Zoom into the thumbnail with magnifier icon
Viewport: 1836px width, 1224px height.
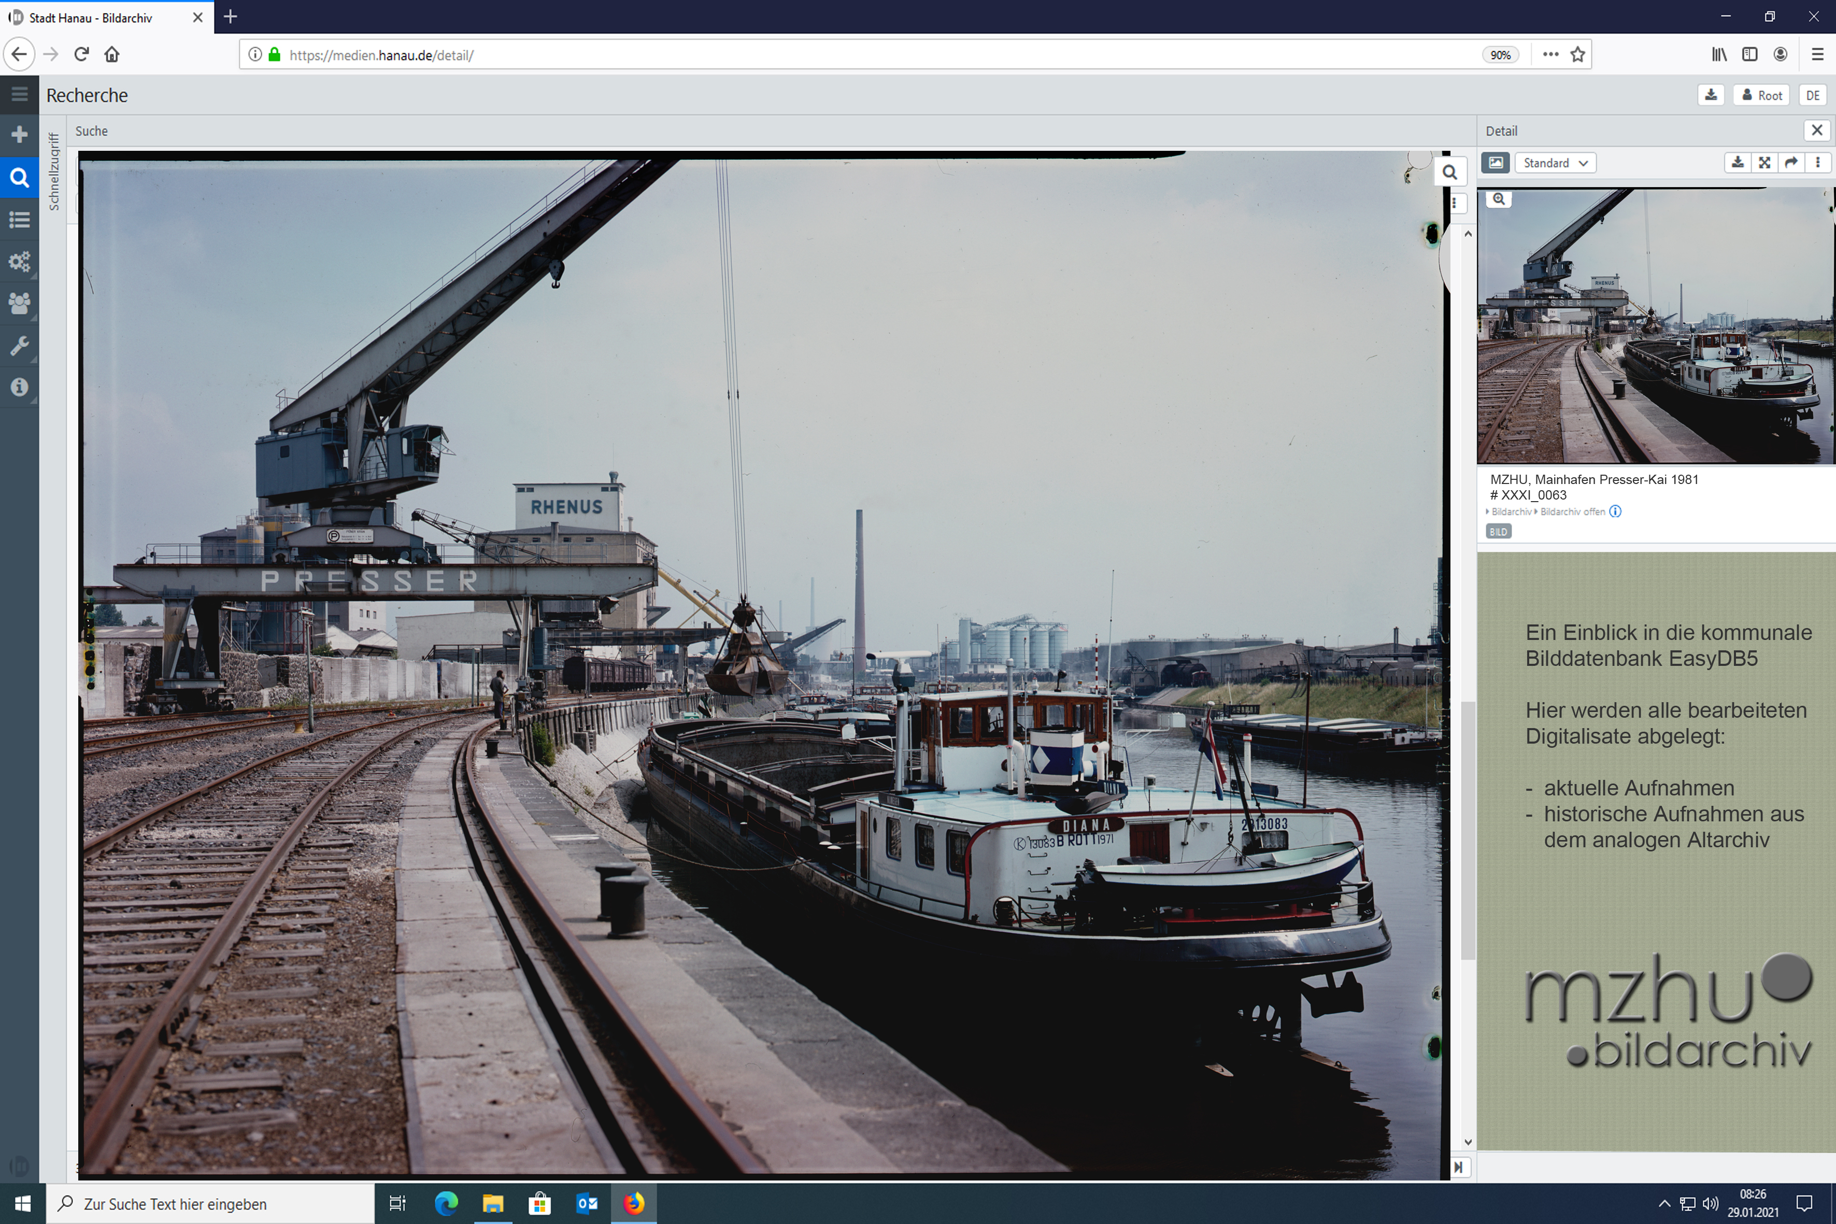(x=1498, y=199)
